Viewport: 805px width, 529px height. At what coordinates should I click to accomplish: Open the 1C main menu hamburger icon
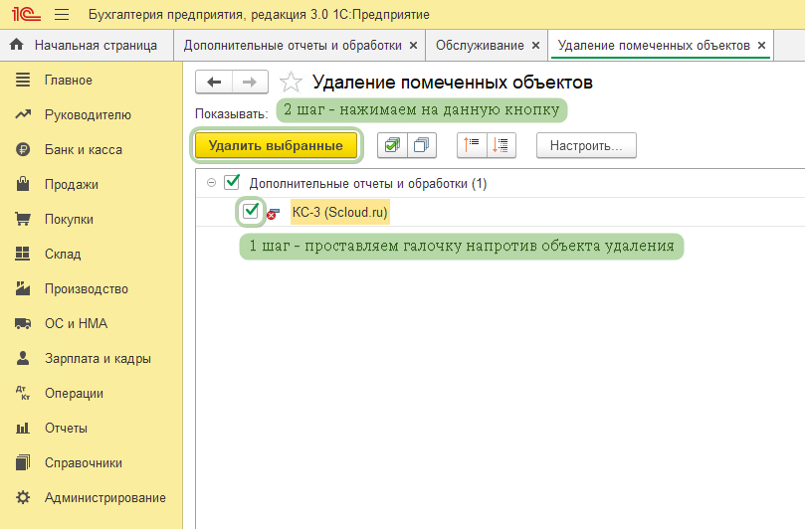click(x=62, y=14)
